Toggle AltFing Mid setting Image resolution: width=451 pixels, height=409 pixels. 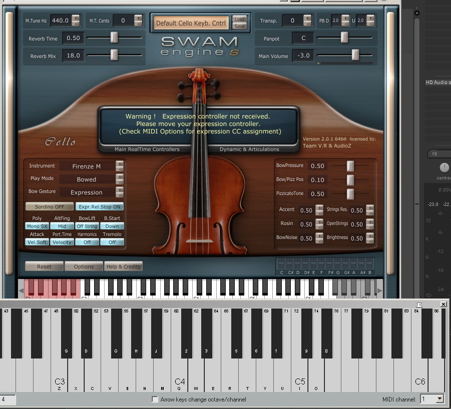pyautogui.click(x=62, y=226)
